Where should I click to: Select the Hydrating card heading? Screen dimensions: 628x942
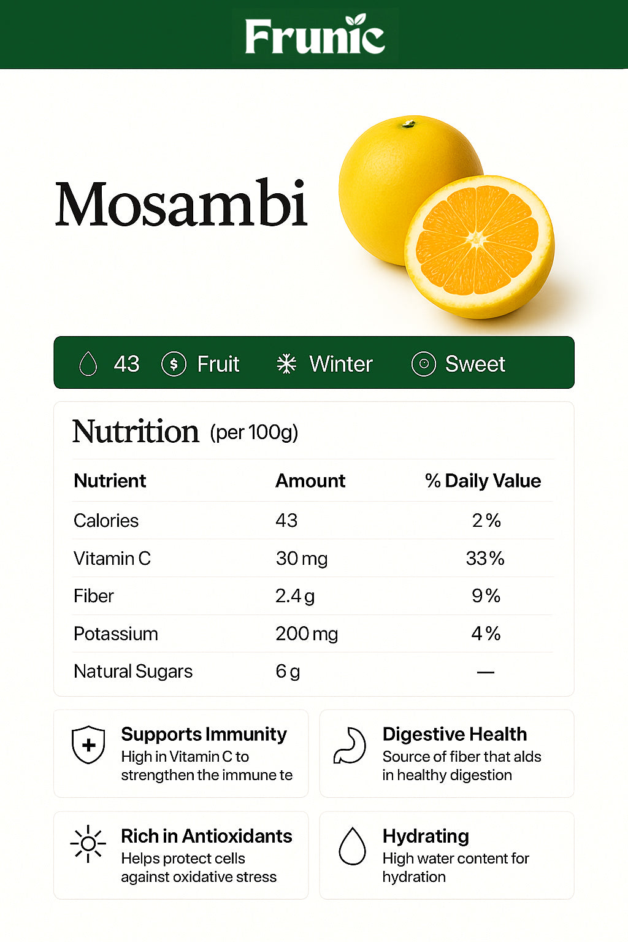426,836
